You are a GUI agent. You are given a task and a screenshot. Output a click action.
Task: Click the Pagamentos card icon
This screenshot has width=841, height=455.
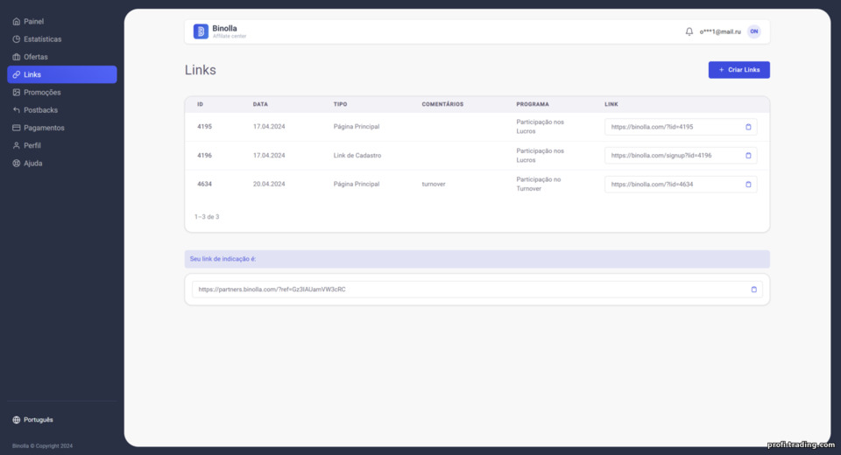click(16, 128)
